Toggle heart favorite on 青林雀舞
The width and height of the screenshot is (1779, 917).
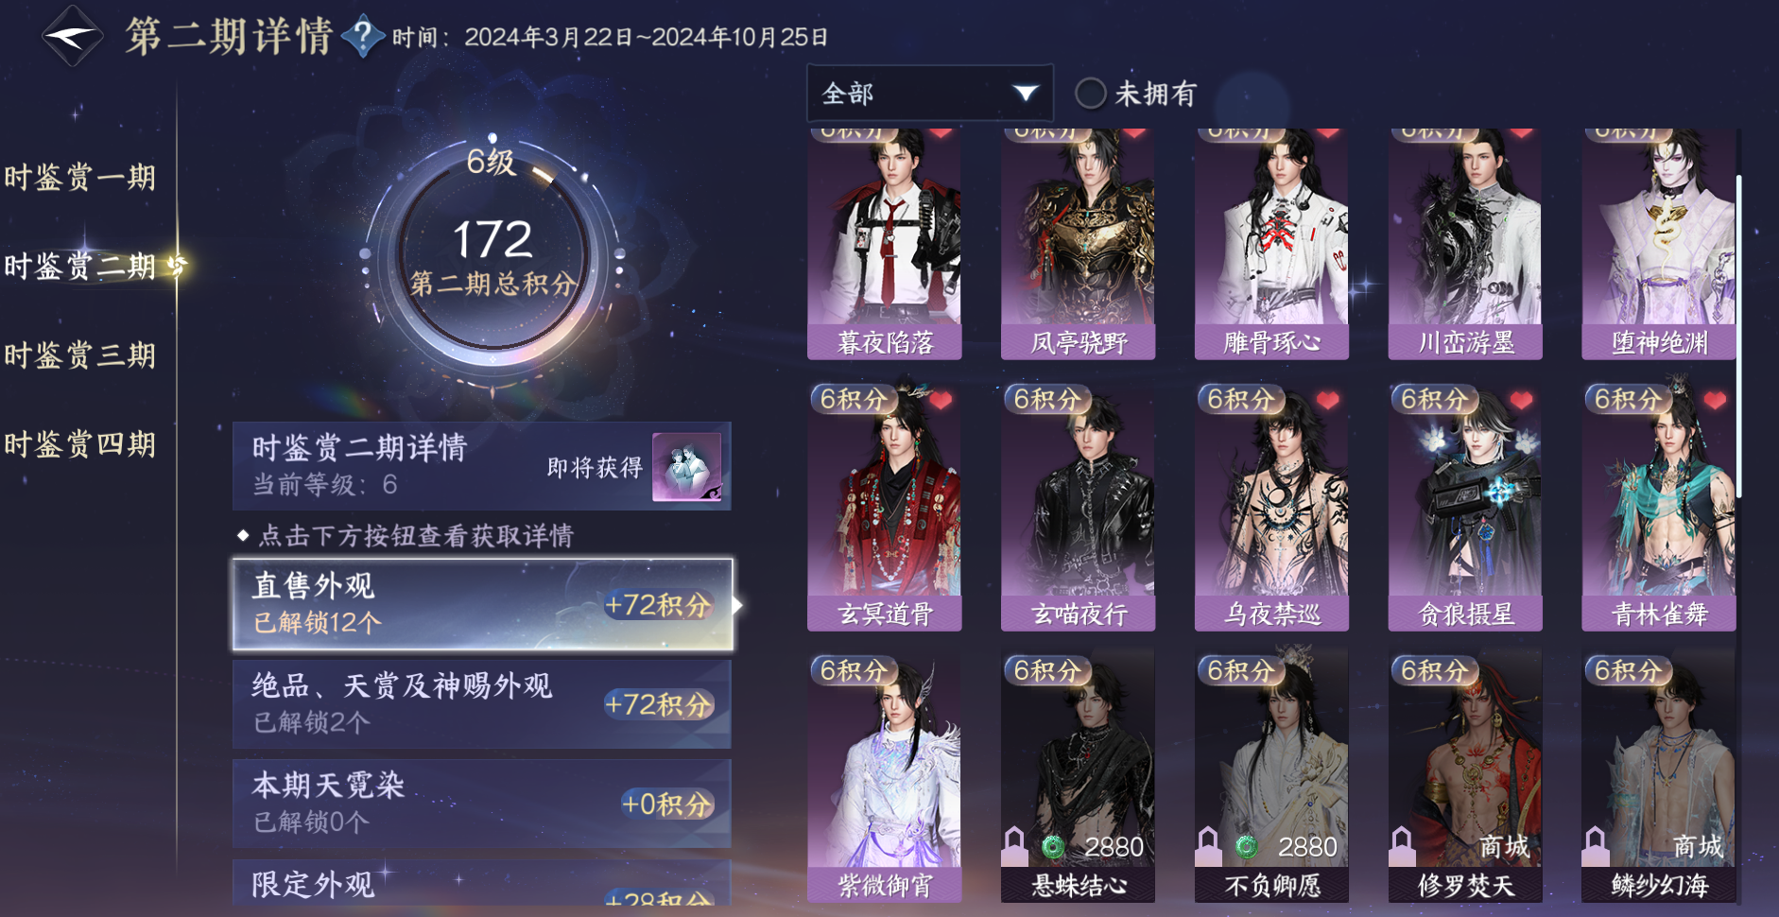pos(1715,401)
